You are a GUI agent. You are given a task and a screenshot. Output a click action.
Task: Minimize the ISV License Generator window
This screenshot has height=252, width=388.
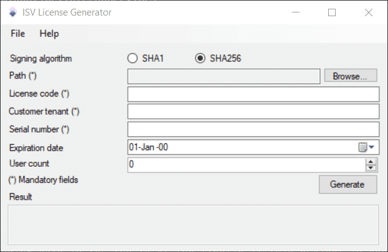(x=296, y=12)
